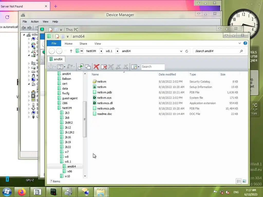Click the grayed close-right arrow icon
Image resolution: width=263 pixels, height=197 pixels.
point(125,67)
